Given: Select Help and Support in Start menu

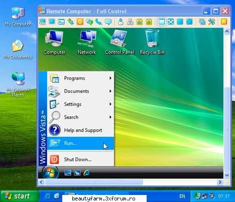Looking at the screenshot, I should [x=81, y=130].
